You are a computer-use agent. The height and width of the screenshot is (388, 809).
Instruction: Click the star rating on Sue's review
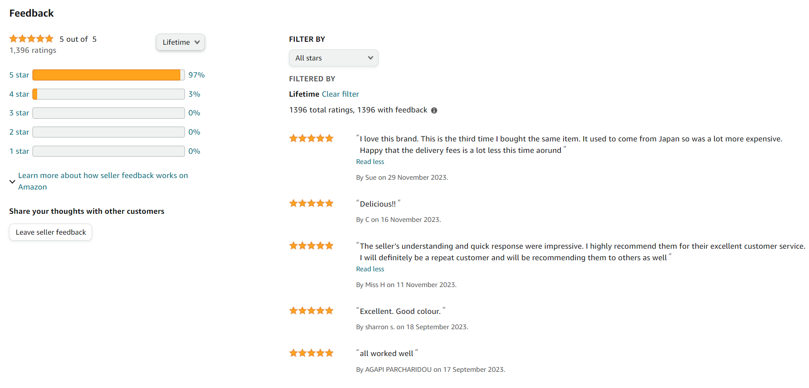click(x=311, y=138)
